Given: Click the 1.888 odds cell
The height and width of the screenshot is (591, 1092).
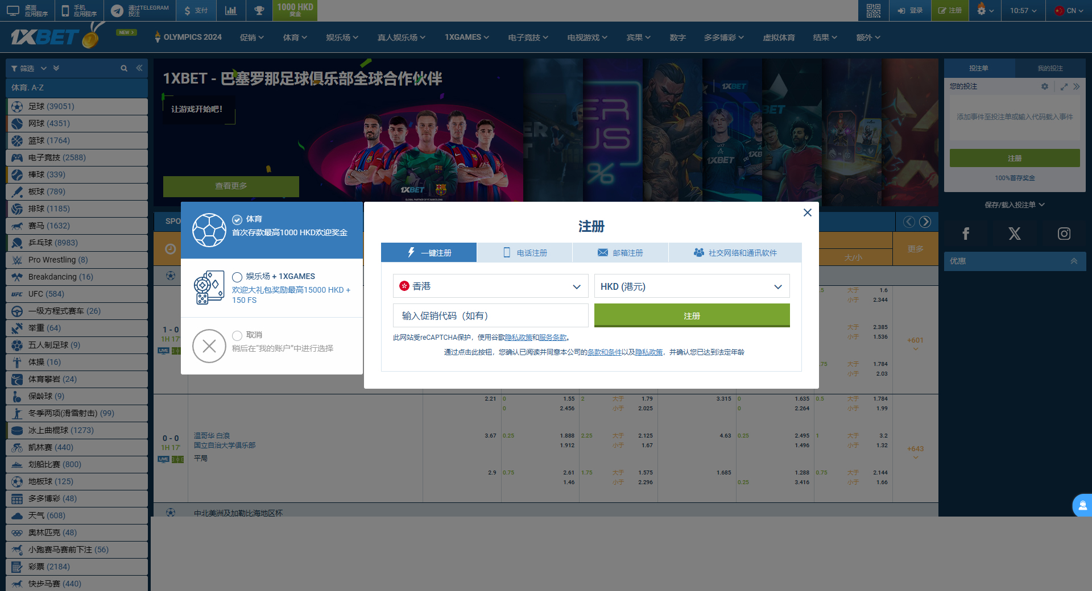Looking at the screenshot, I should (x=567, y=436).
